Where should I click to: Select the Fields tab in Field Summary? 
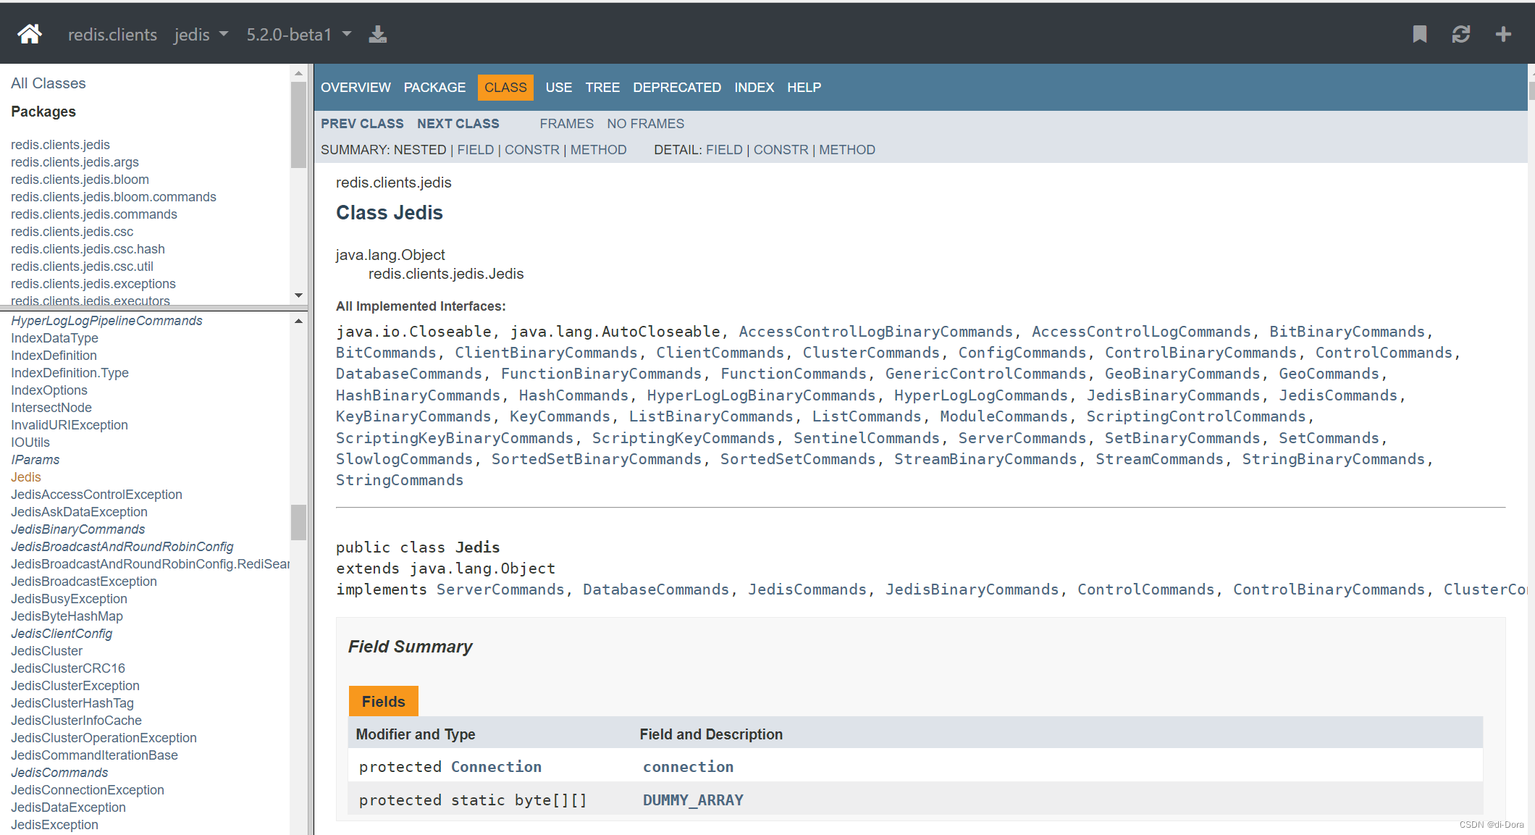(383, 700)
